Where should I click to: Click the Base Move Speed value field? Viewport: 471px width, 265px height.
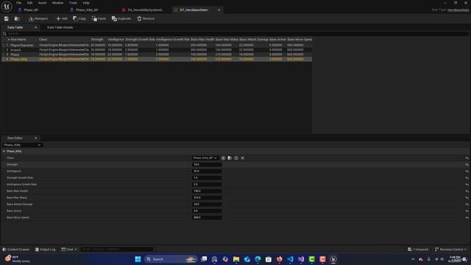click(x=207, y=218)
